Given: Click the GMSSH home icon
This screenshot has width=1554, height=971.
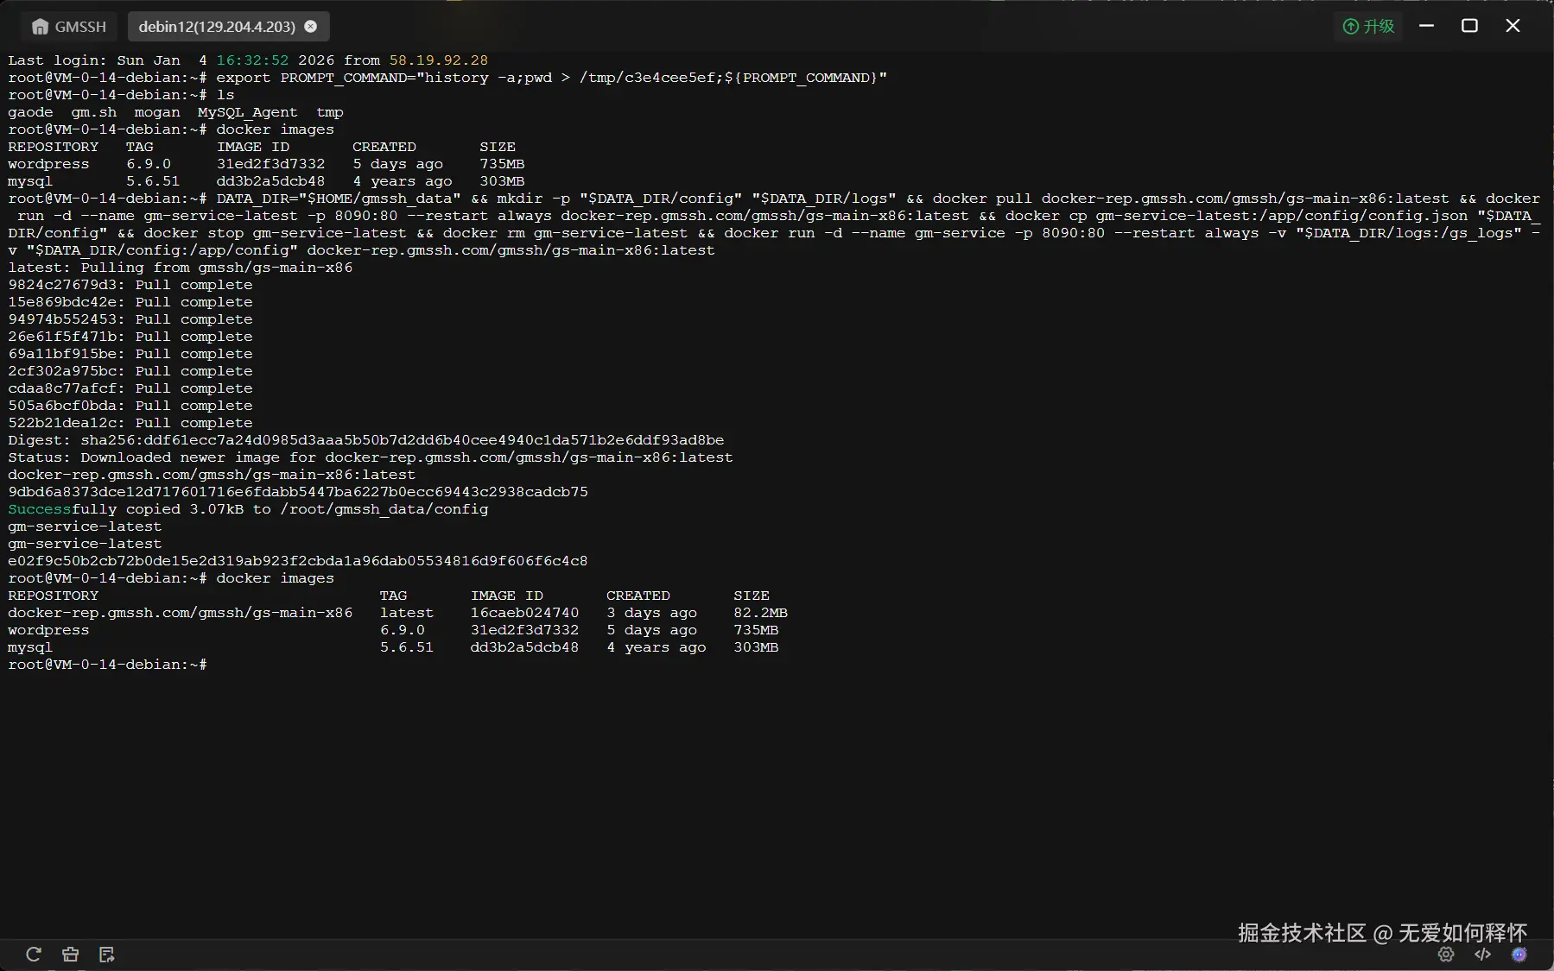Looking at the screenshot, I should (40, 27).
